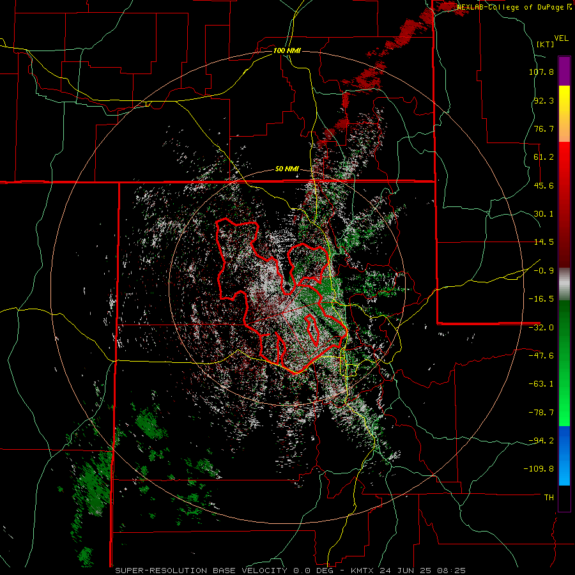Click the 30.1 velocity legend value
Image resolution: width=575 pixels, height=575 pixels.
[544, 214]
